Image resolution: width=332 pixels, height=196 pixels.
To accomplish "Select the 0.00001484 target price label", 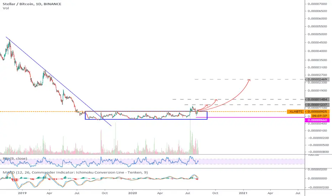I will 317,99.
